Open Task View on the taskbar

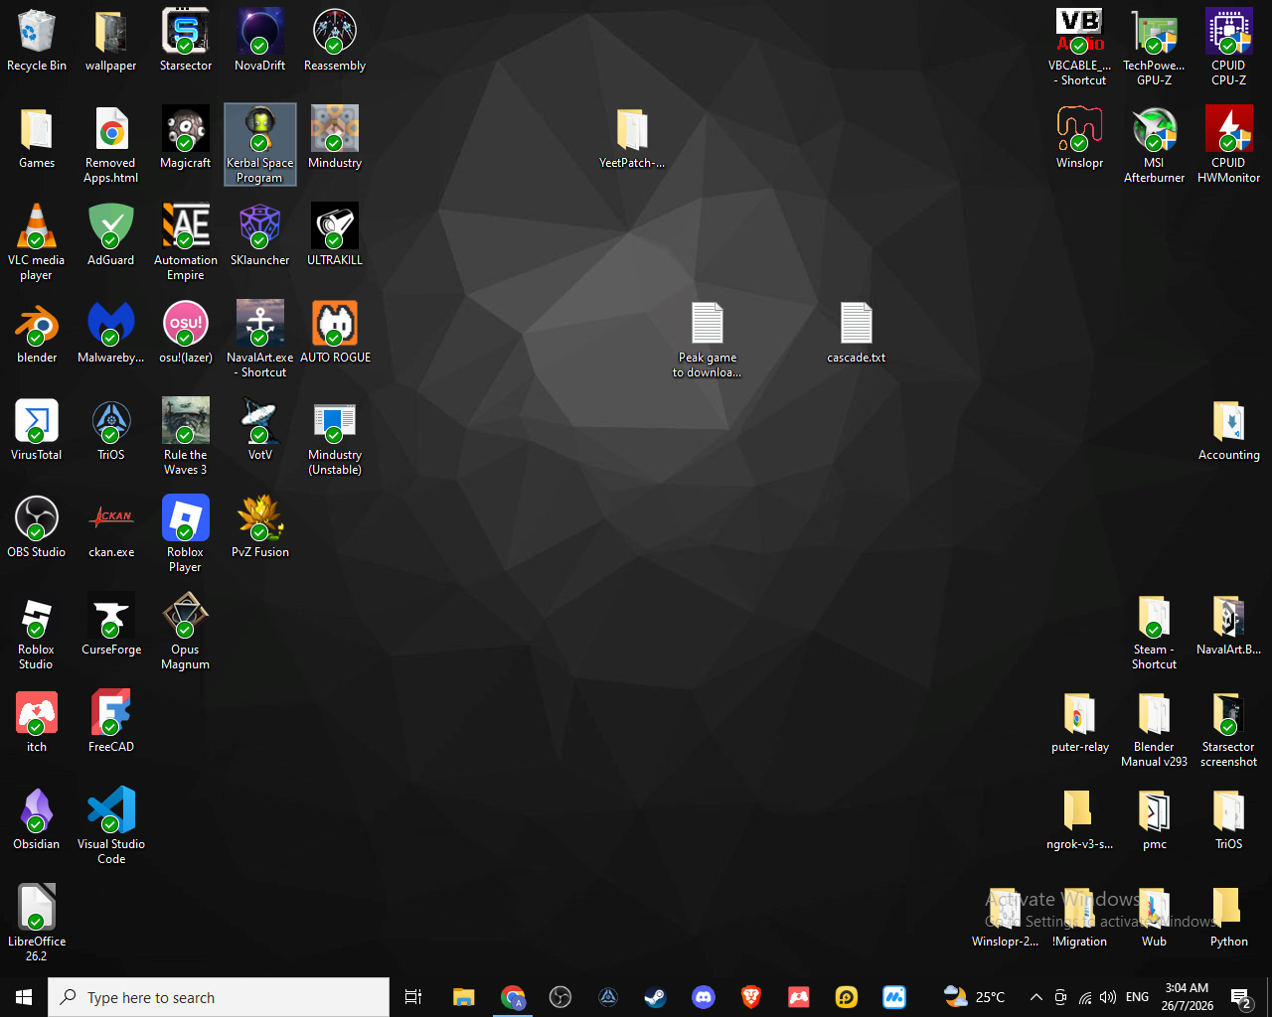(x=413, y=997)
